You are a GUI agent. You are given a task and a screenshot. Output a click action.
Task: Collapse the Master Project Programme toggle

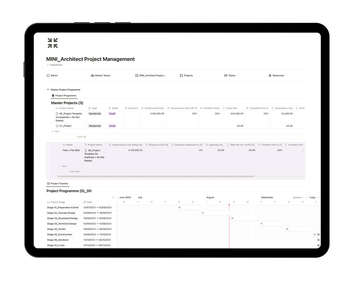click(48, 89)
